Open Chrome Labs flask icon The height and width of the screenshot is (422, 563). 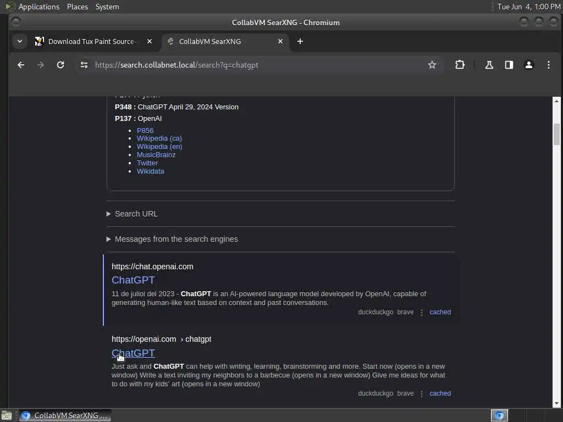tap(489, 65)
